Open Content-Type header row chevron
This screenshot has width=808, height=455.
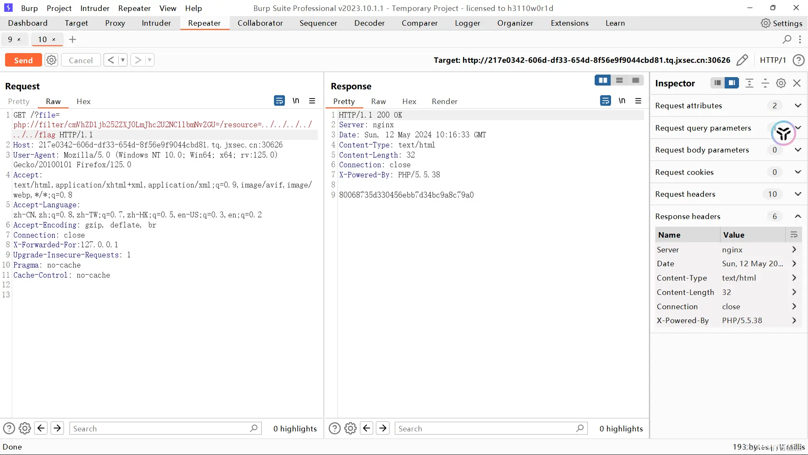click(794, 278)
